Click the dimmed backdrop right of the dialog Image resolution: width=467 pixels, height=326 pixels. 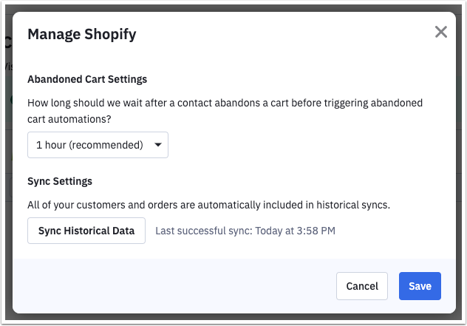[461, 185]
